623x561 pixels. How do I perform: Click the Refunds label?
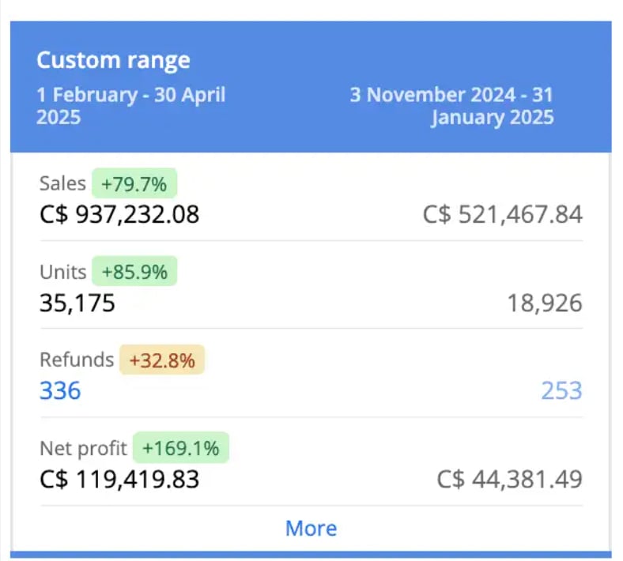click(77, 360)
